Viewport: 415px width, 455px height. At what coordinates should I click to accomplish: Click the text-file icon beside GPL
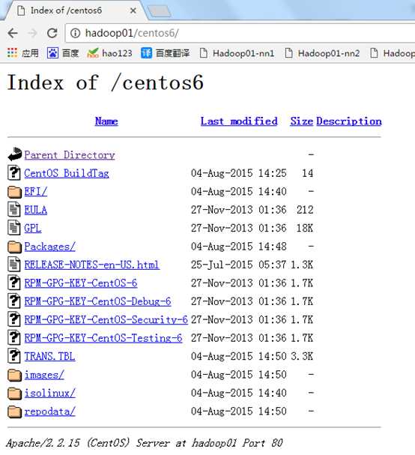(14, 228)
